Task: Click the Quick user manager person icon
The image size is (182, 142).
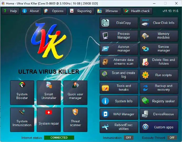Action: click(75, 85)
